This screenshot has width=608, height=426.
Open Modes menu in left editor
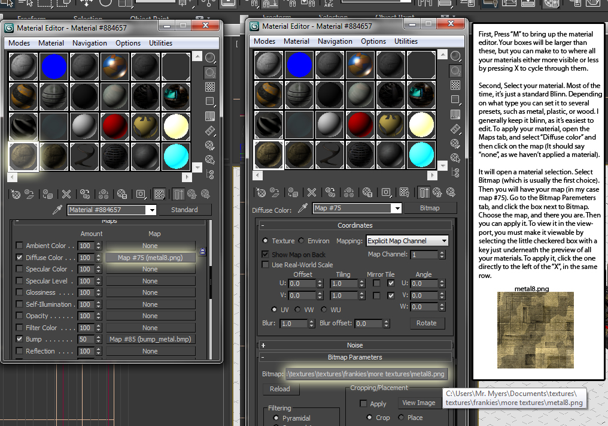pyautogui.click(x=19, y=43)
